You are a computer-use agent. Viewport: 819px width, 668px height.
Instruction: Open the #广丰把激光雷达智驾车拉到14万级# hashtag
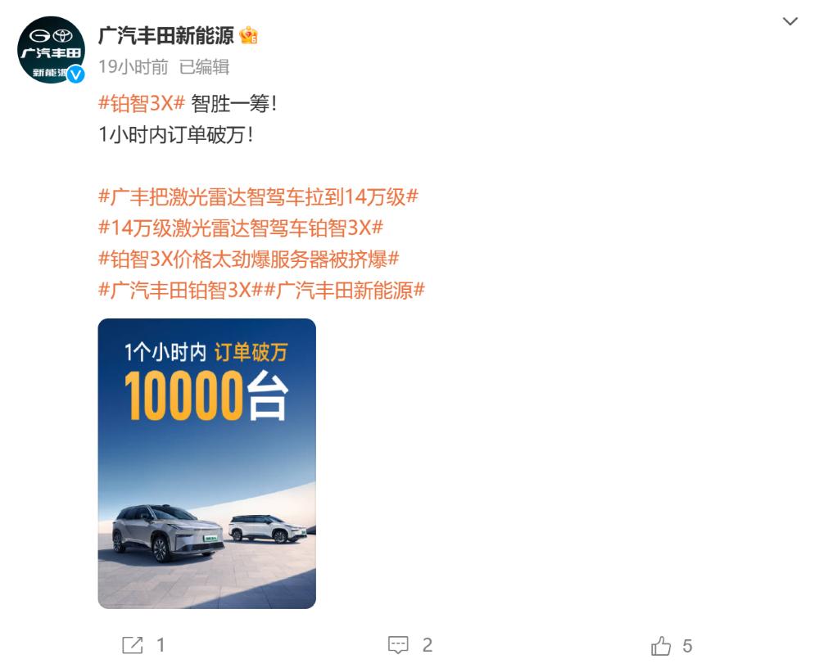258,197
